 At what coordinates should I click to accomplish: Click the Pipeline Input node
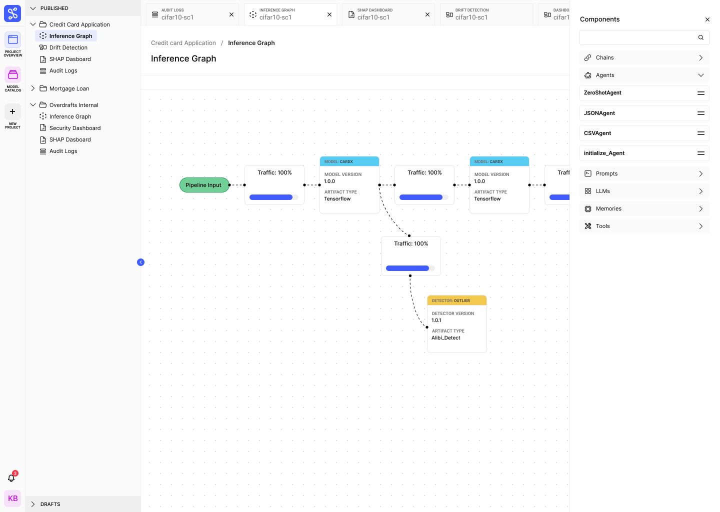(204, 185)
